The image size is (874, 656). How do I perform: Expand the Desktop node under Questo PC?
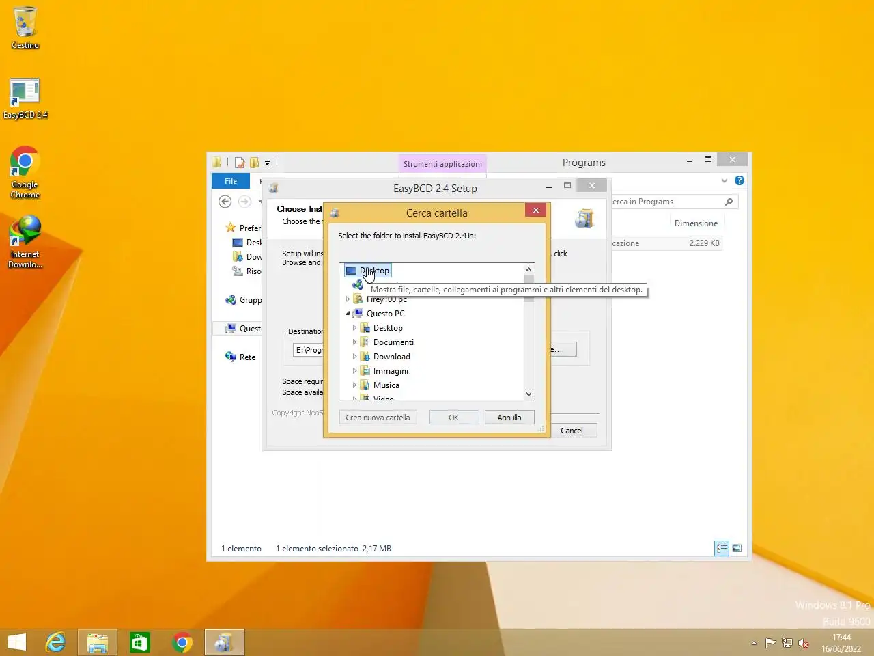[x=354, y=328]
